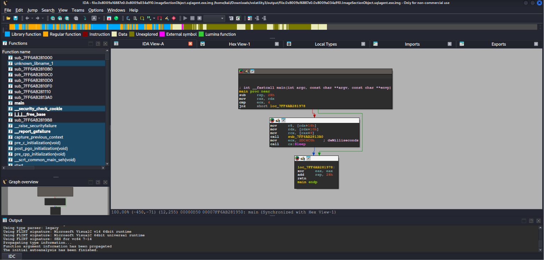Click the color icon on the Sleep call node
Viewport: 544px width, 260px height.
point(272,120)
